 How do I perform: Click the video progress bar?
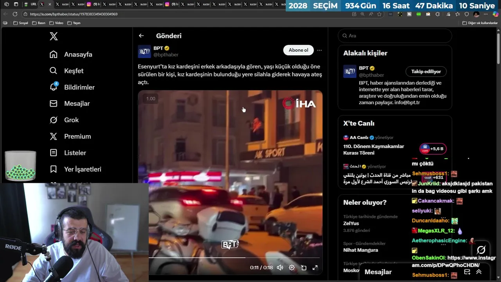coord(234,258)
